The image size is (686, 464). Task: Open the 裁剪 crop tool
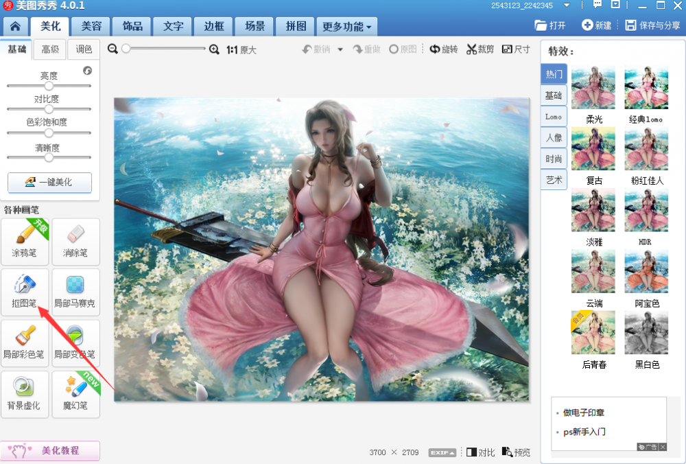(x=480, y=49)
